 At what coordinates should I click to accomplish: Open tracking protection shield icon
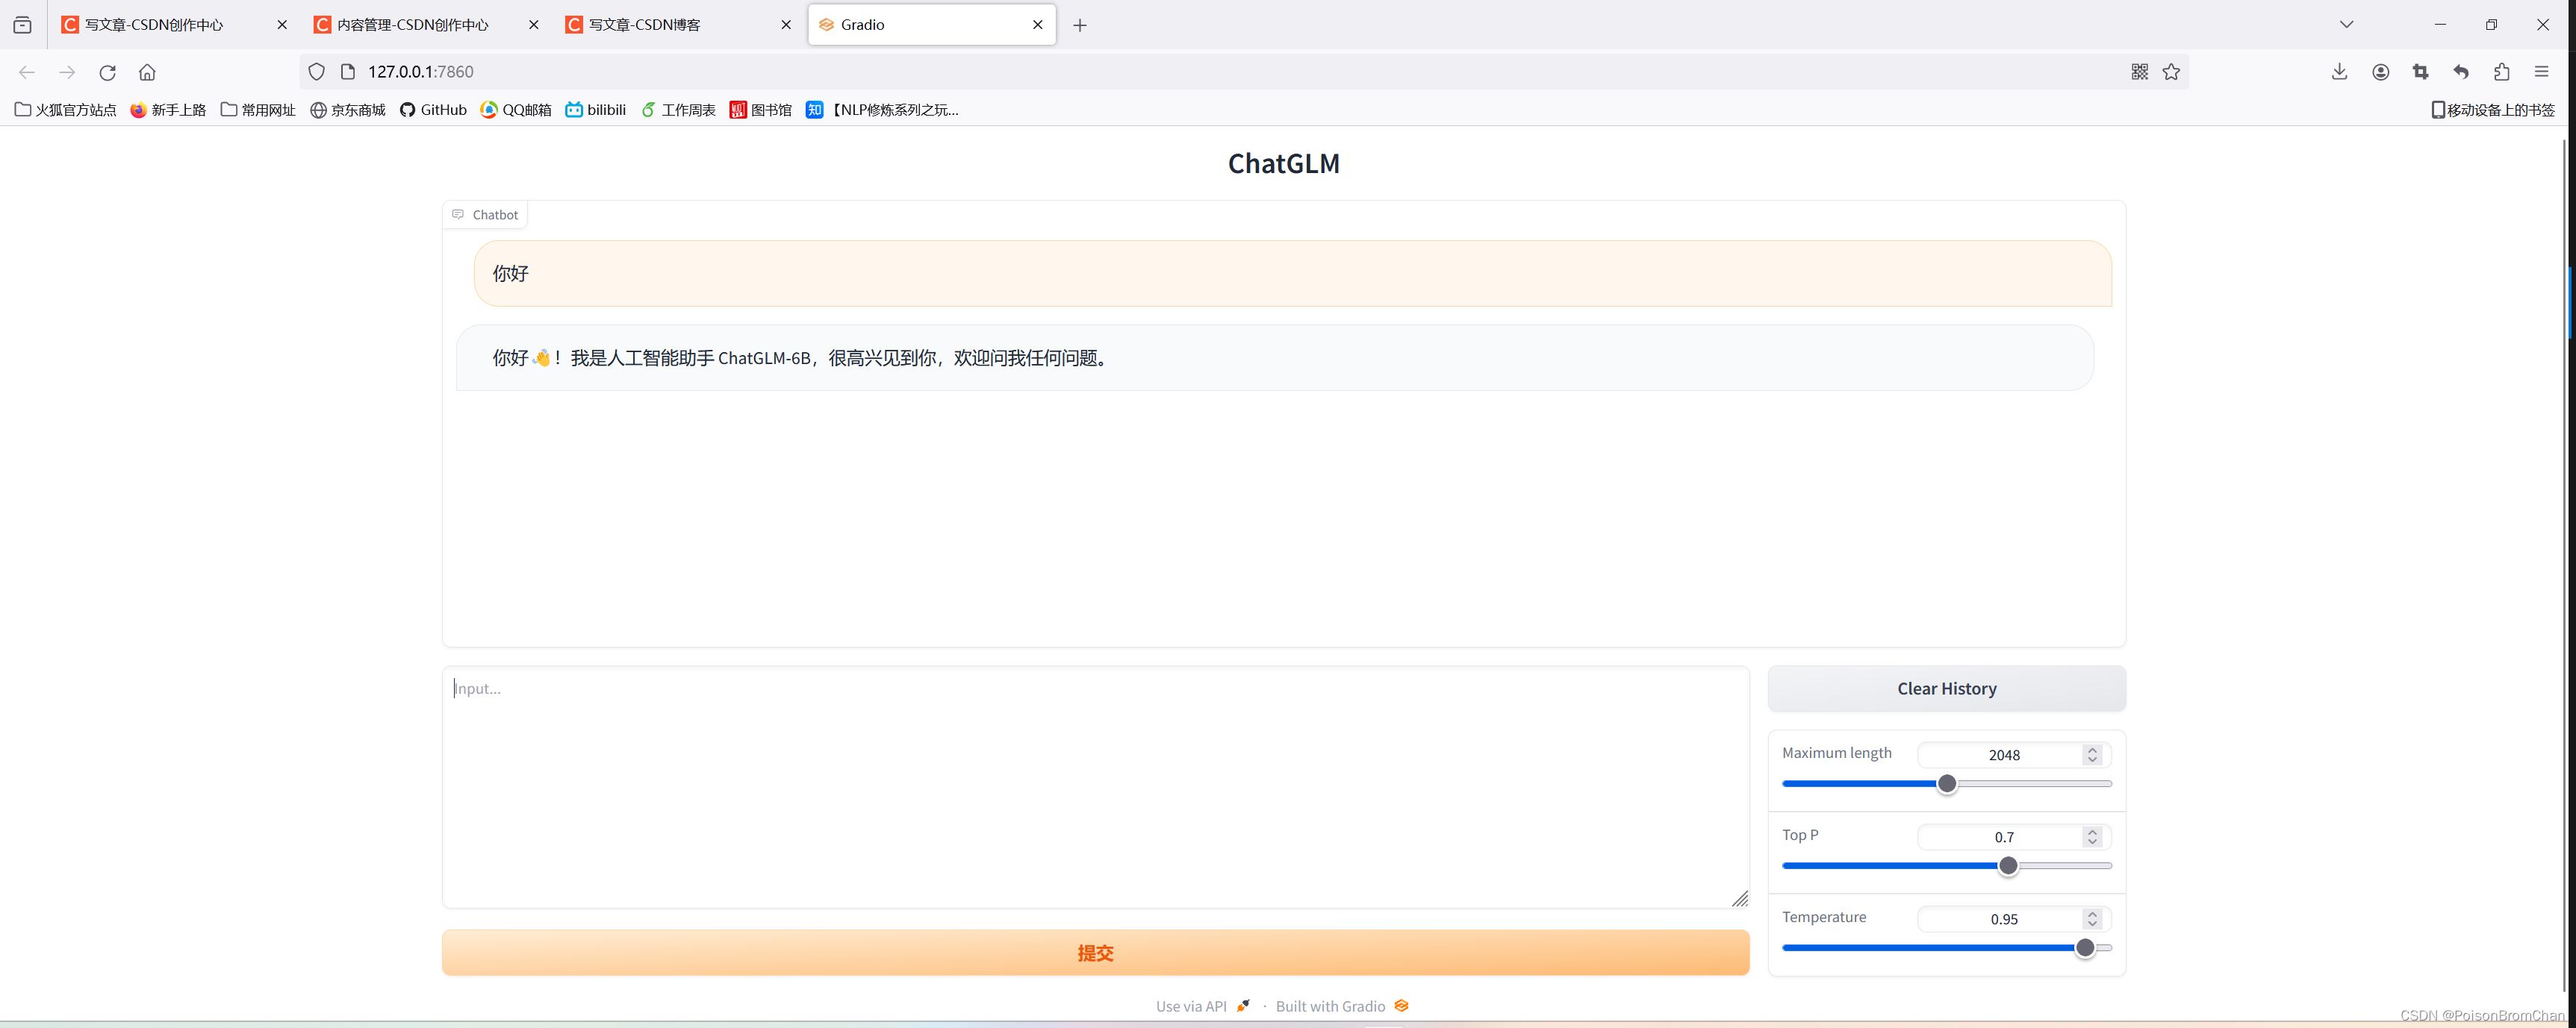[x=316, y=72]
